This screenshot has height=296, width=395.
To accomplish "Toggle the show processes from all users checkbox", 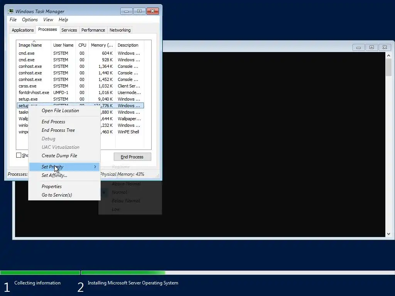I will coord(19,155).
